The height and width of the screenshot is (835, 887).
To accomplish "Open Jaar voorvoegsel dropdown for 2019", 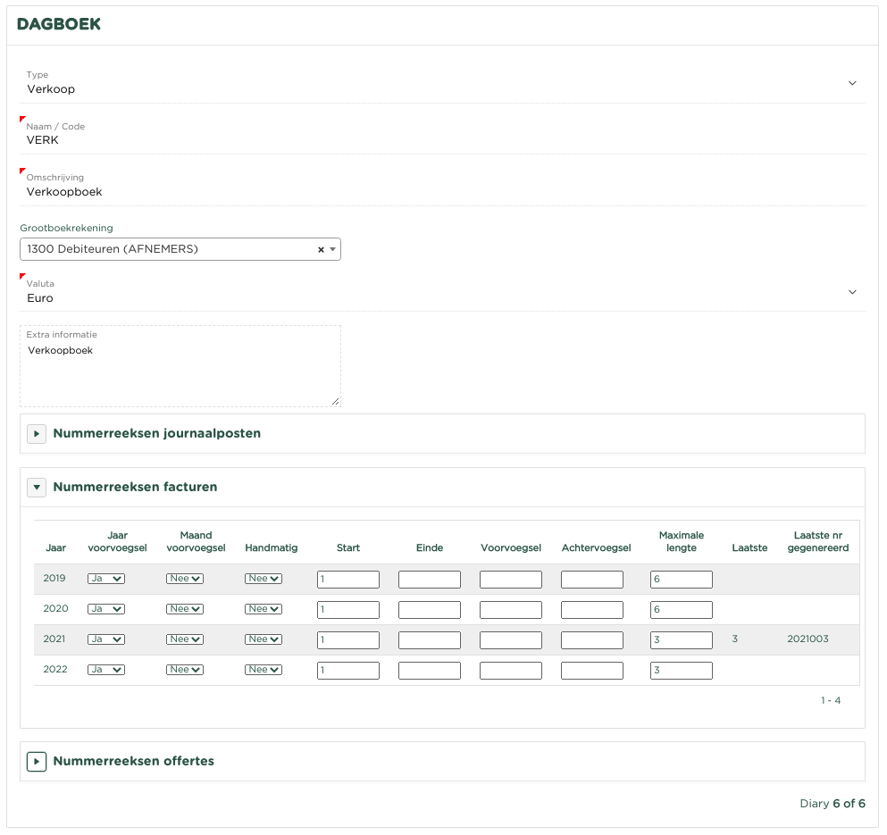I will 105,579.
